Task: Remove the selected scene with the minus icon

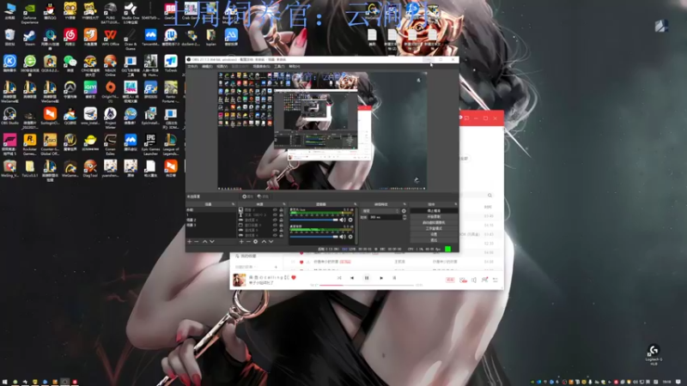Action: click(x=197, y=242)
